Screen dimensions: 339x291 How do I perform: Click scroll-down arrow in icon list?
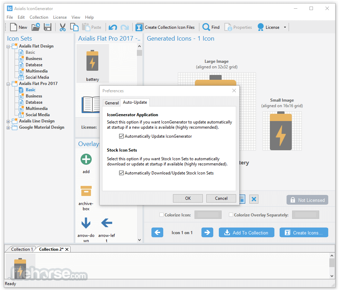pyautogui.click(x=139, y=240)
